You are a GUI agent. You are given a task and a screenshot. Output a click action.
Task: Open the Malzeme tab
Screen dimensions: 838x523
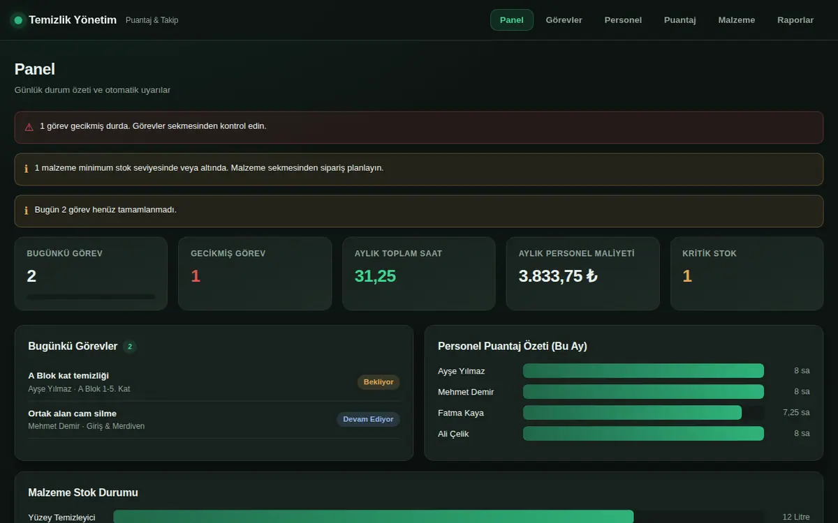click(x=736, y=20)
